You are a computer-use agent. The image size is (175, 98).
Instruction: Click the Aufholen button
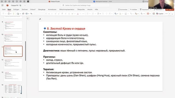point(134,10)
